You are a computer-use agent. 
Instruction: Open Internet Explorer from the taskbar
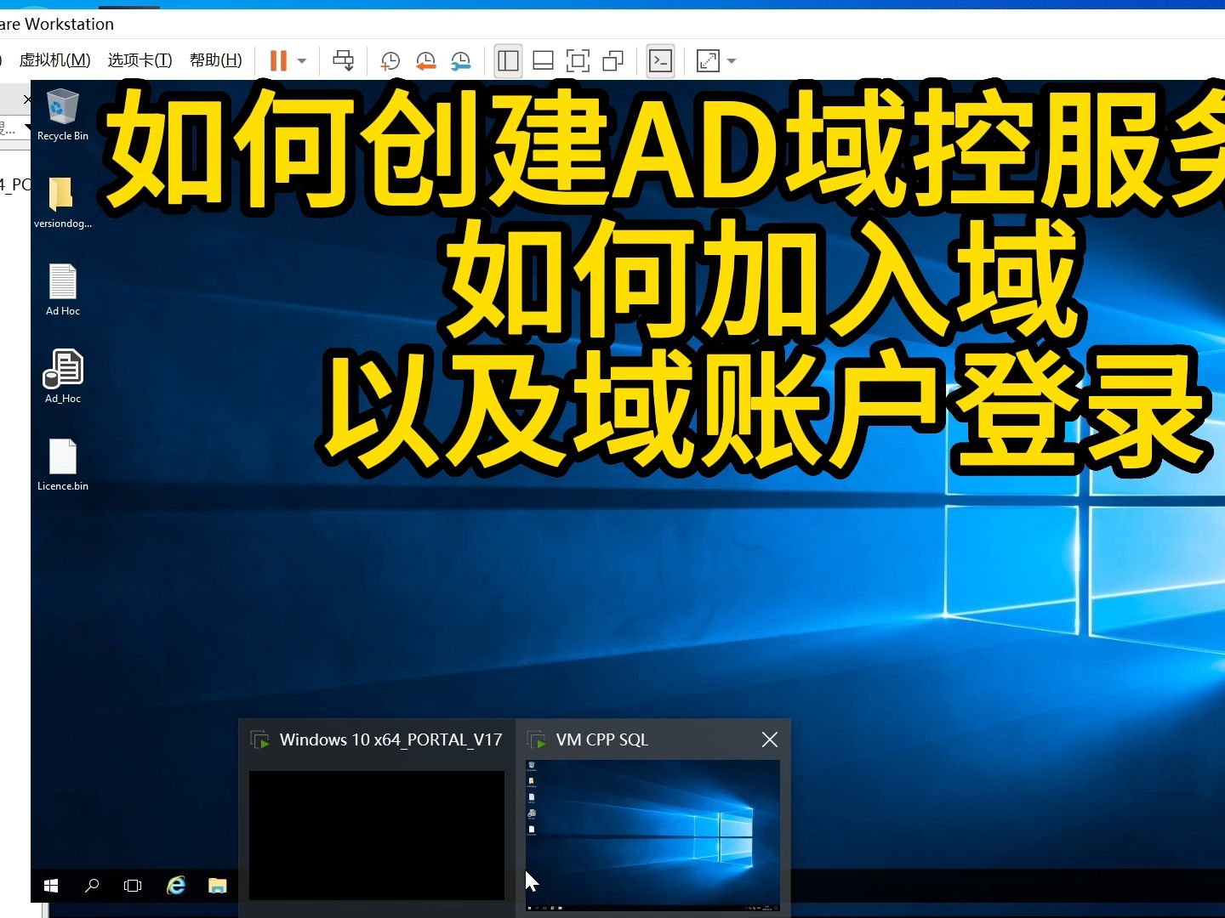tap(176, 886)
